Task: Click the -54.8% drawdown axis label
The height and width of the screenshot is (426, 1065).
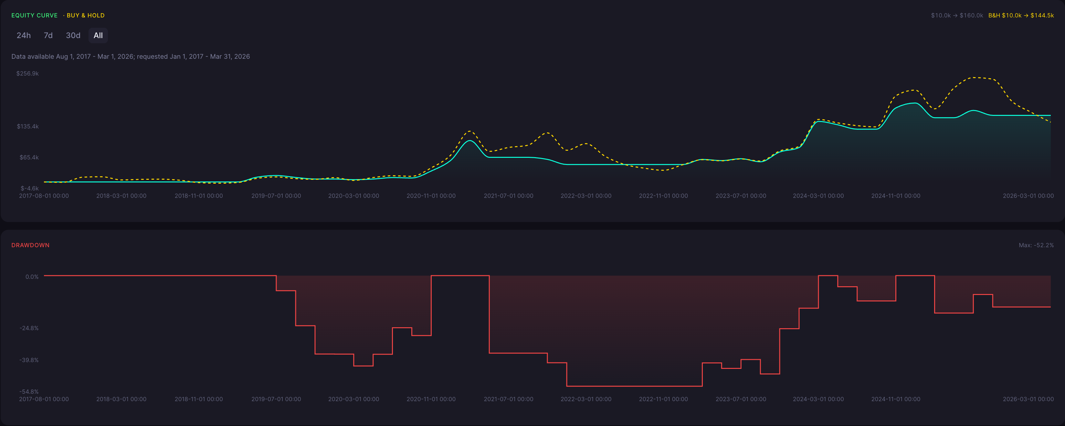Action: tap(29, 392)
